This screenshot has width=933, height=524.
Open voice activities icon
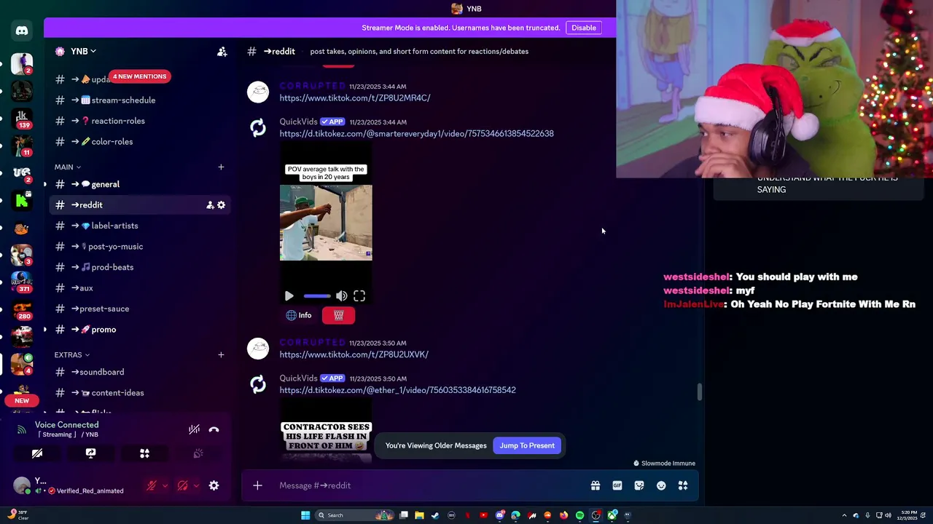pos(144,453)
